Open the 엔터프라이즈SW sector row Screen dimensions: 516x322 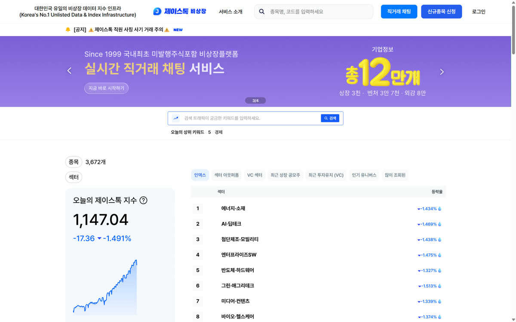point(318,255)
